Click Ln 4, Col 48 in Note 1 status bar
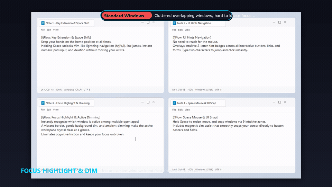Image resolution: width=332 pixels, height=187 pixels. click(x=47, y=90)
